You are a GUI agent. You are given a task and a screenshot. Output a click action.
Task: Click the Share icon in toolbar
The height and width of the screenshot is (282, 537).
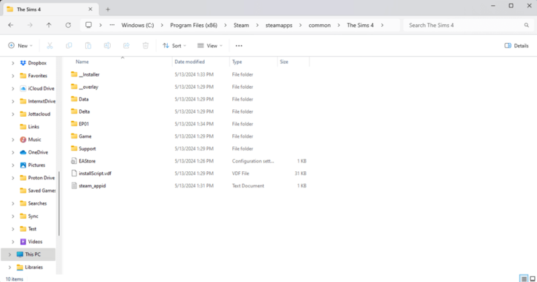[126, 46]
